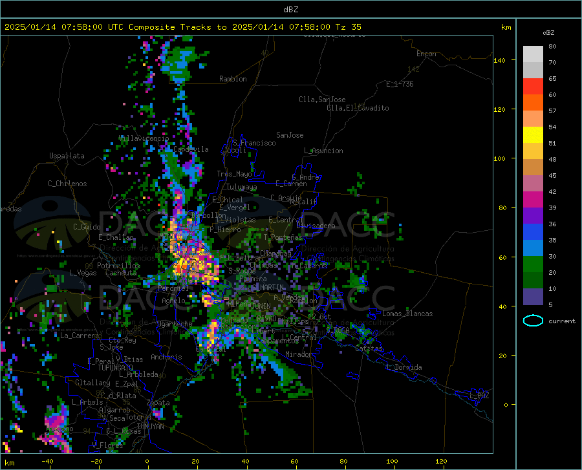Click the 'dBZ' title at the top
The width and height of the screenshot is (582, 470).
pyautogui.click(x=290, y=10)
